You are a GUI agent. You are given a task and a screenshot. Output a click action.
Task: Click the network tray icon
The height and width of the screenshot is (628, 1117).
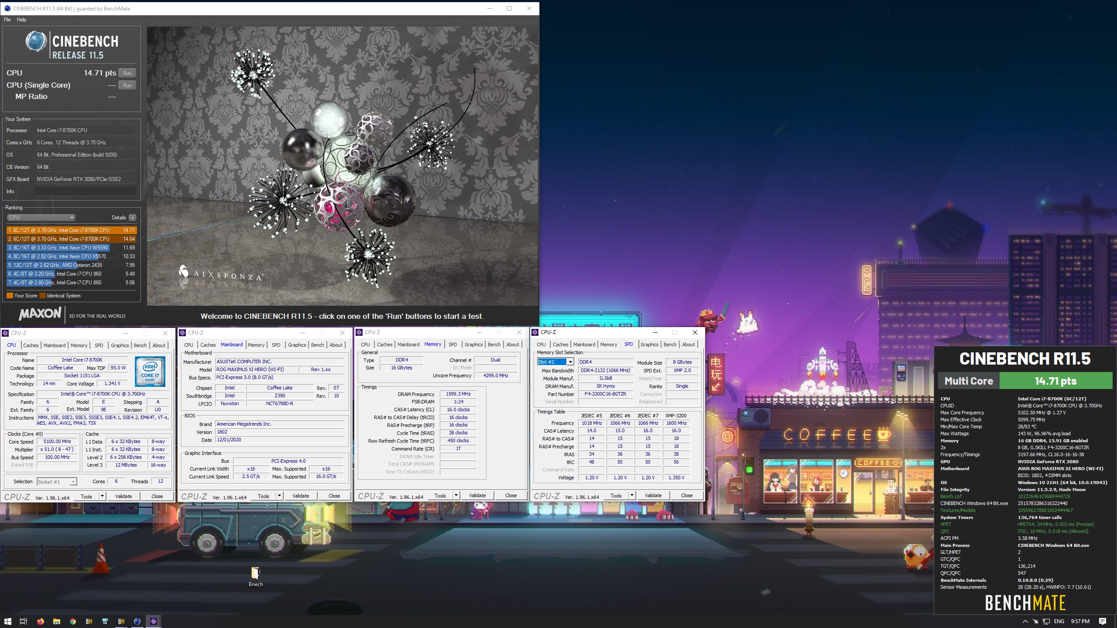pos(1046,621)
